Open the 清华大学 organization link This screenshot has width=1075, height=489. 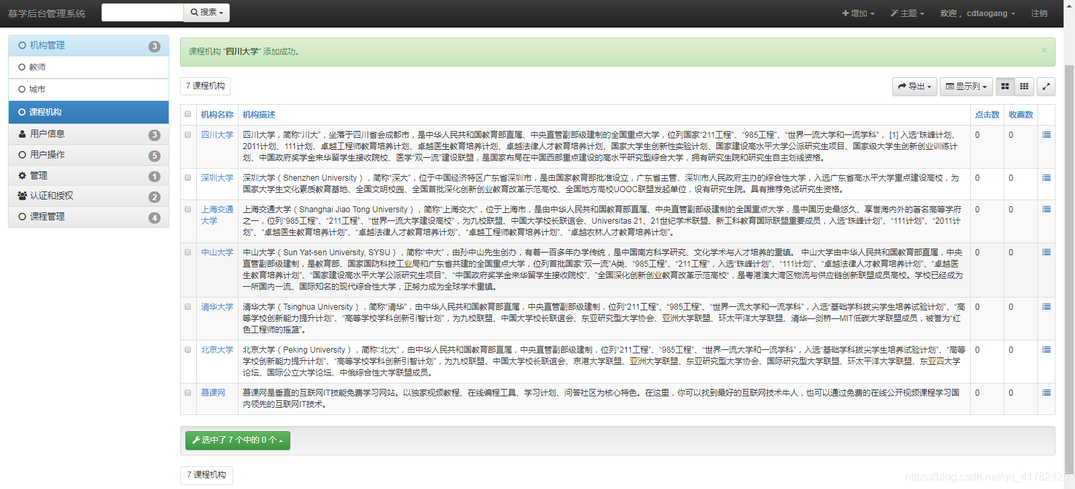tap(217, 307)
